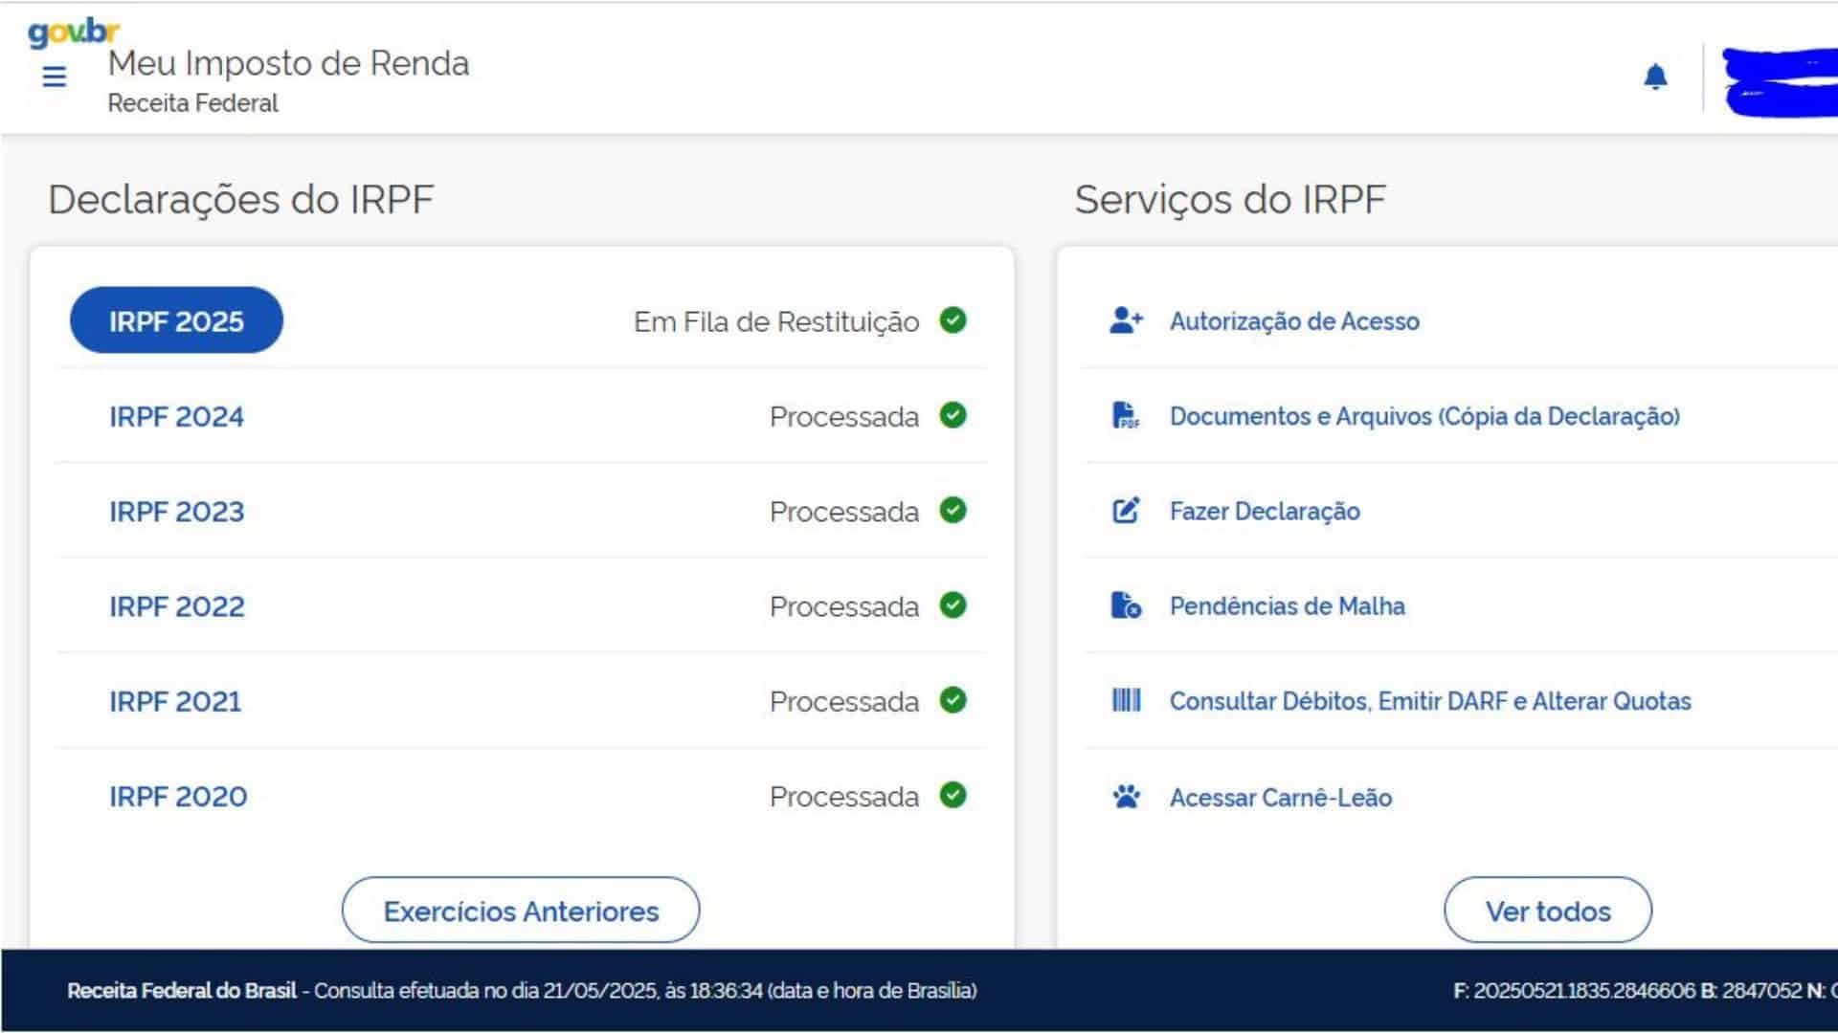1838x1033 pixels.
Task: Open Documentos e Arquivos (Cópia da Declaração)
Action: pos(1424,416)
